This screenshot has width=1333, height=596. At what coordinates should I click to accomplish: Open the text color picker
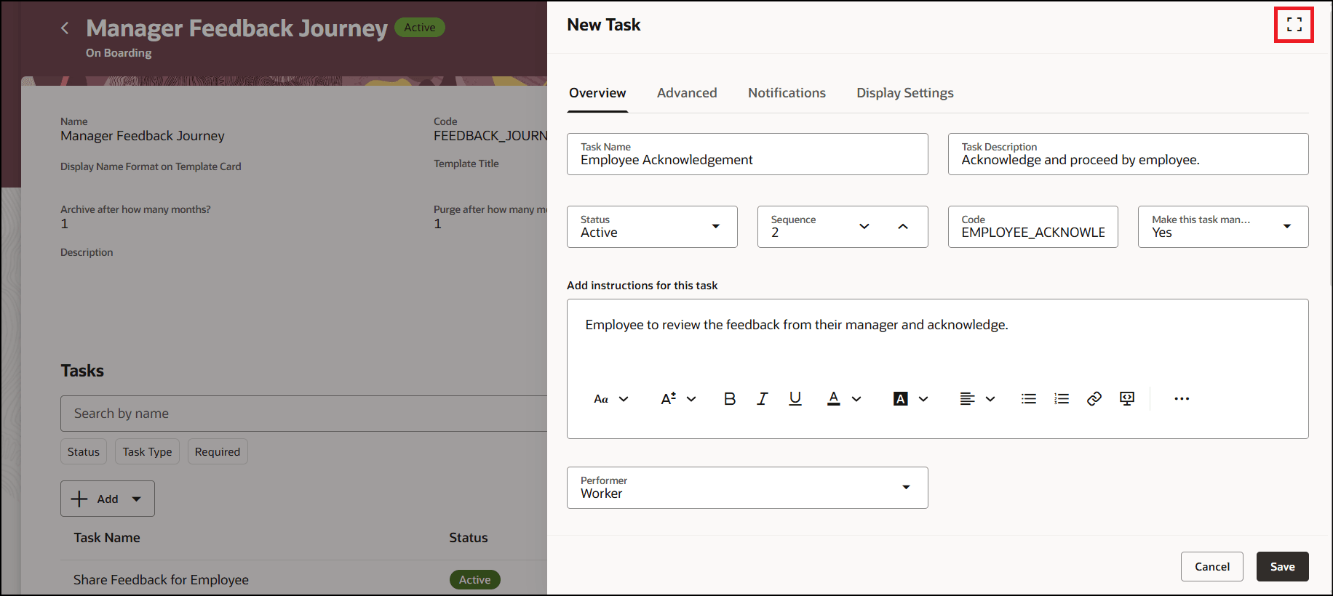pos(844,398)
